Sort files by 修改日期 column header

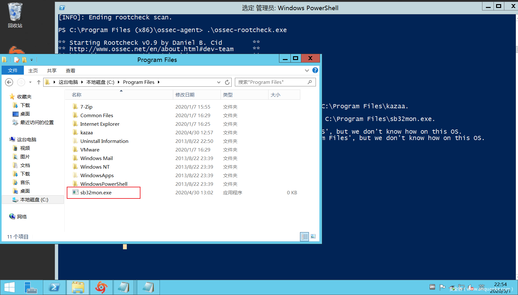[x=185, y=95]
